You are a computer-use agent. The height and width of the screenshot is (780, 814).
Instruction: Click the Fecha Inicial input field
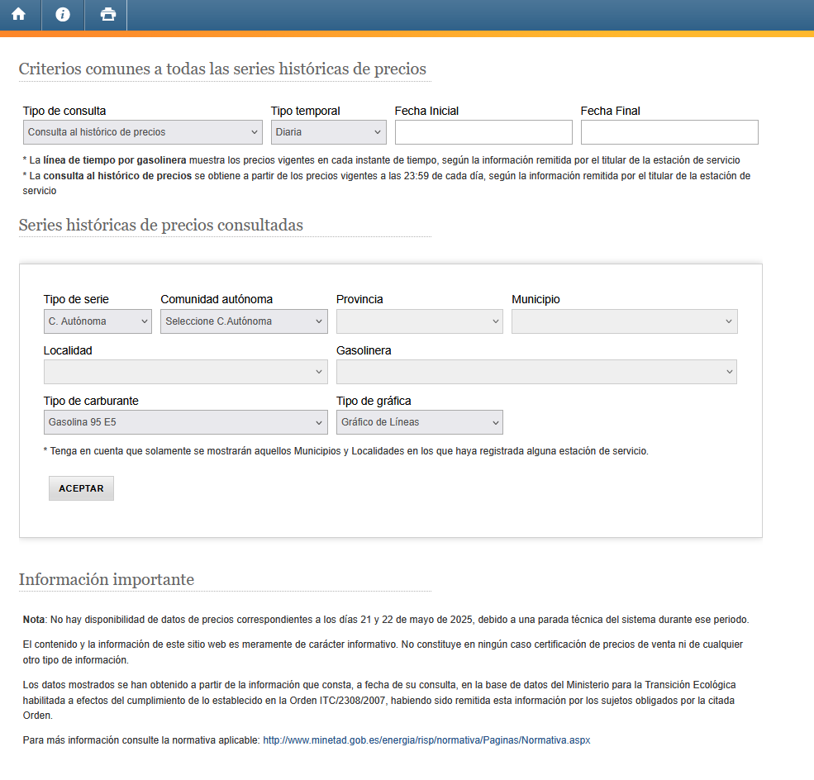(483, 132)
